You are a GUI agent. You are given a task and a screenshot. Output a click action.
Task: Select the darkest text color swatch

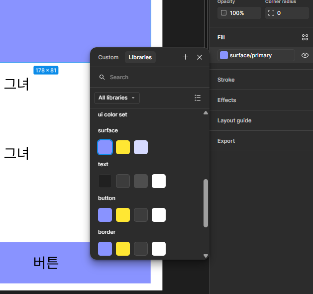tap(105, 181)
